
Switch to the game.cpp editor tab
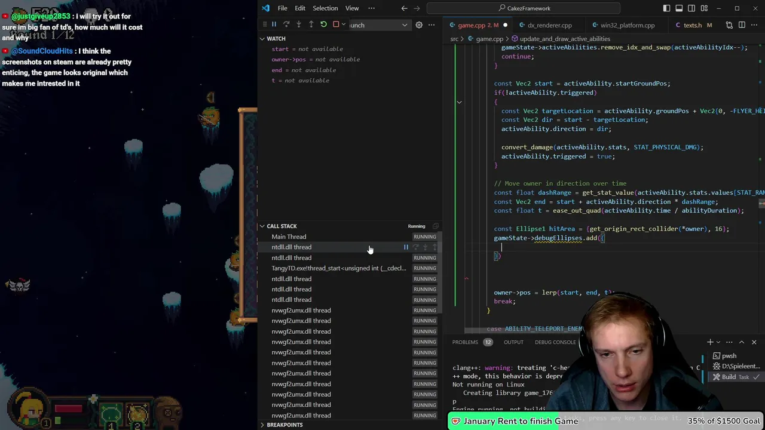478,25
